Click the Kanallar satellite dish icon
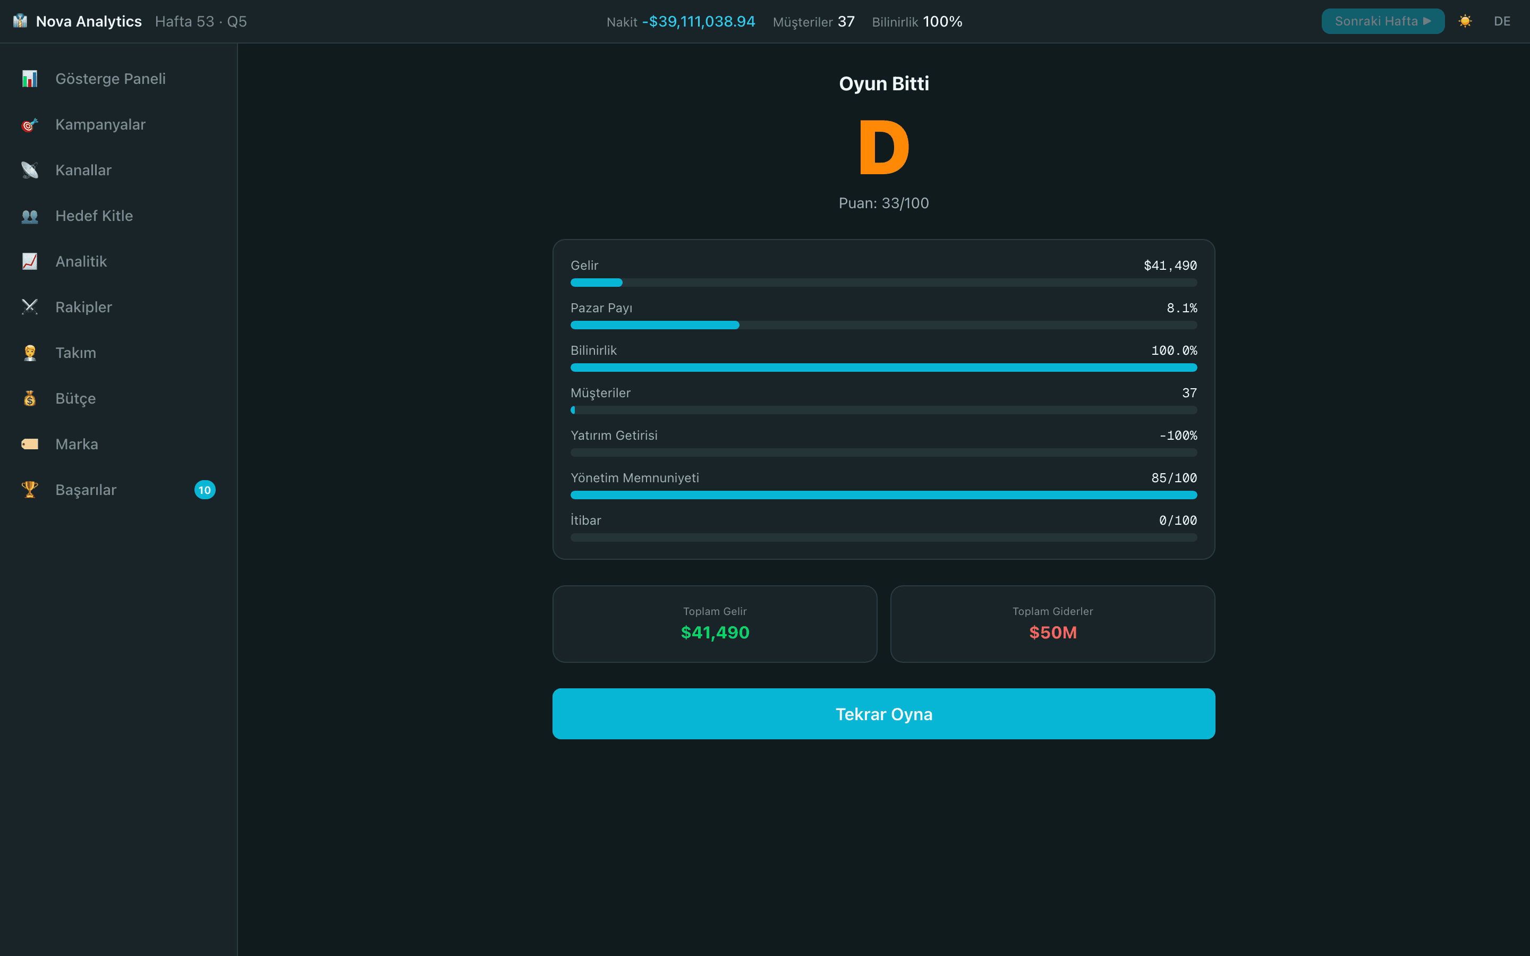 (x=30, y=170)
